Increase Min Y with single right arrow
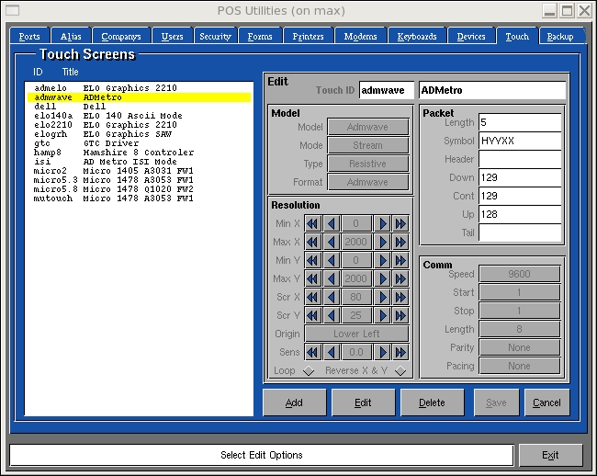 tap(383, 260)
